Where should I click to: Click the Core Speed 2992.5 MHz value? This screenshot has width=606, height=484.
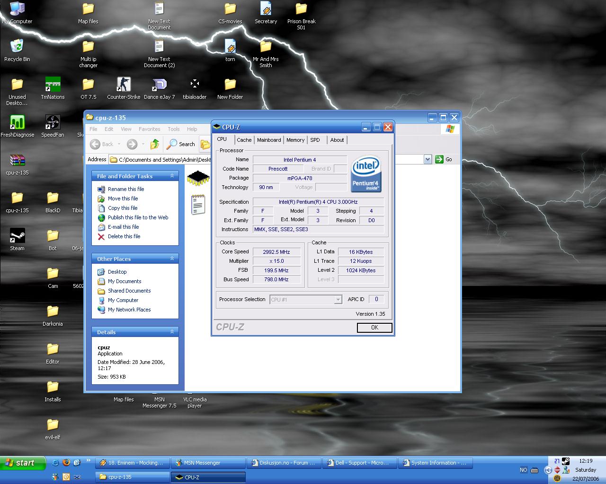point(276,252)
